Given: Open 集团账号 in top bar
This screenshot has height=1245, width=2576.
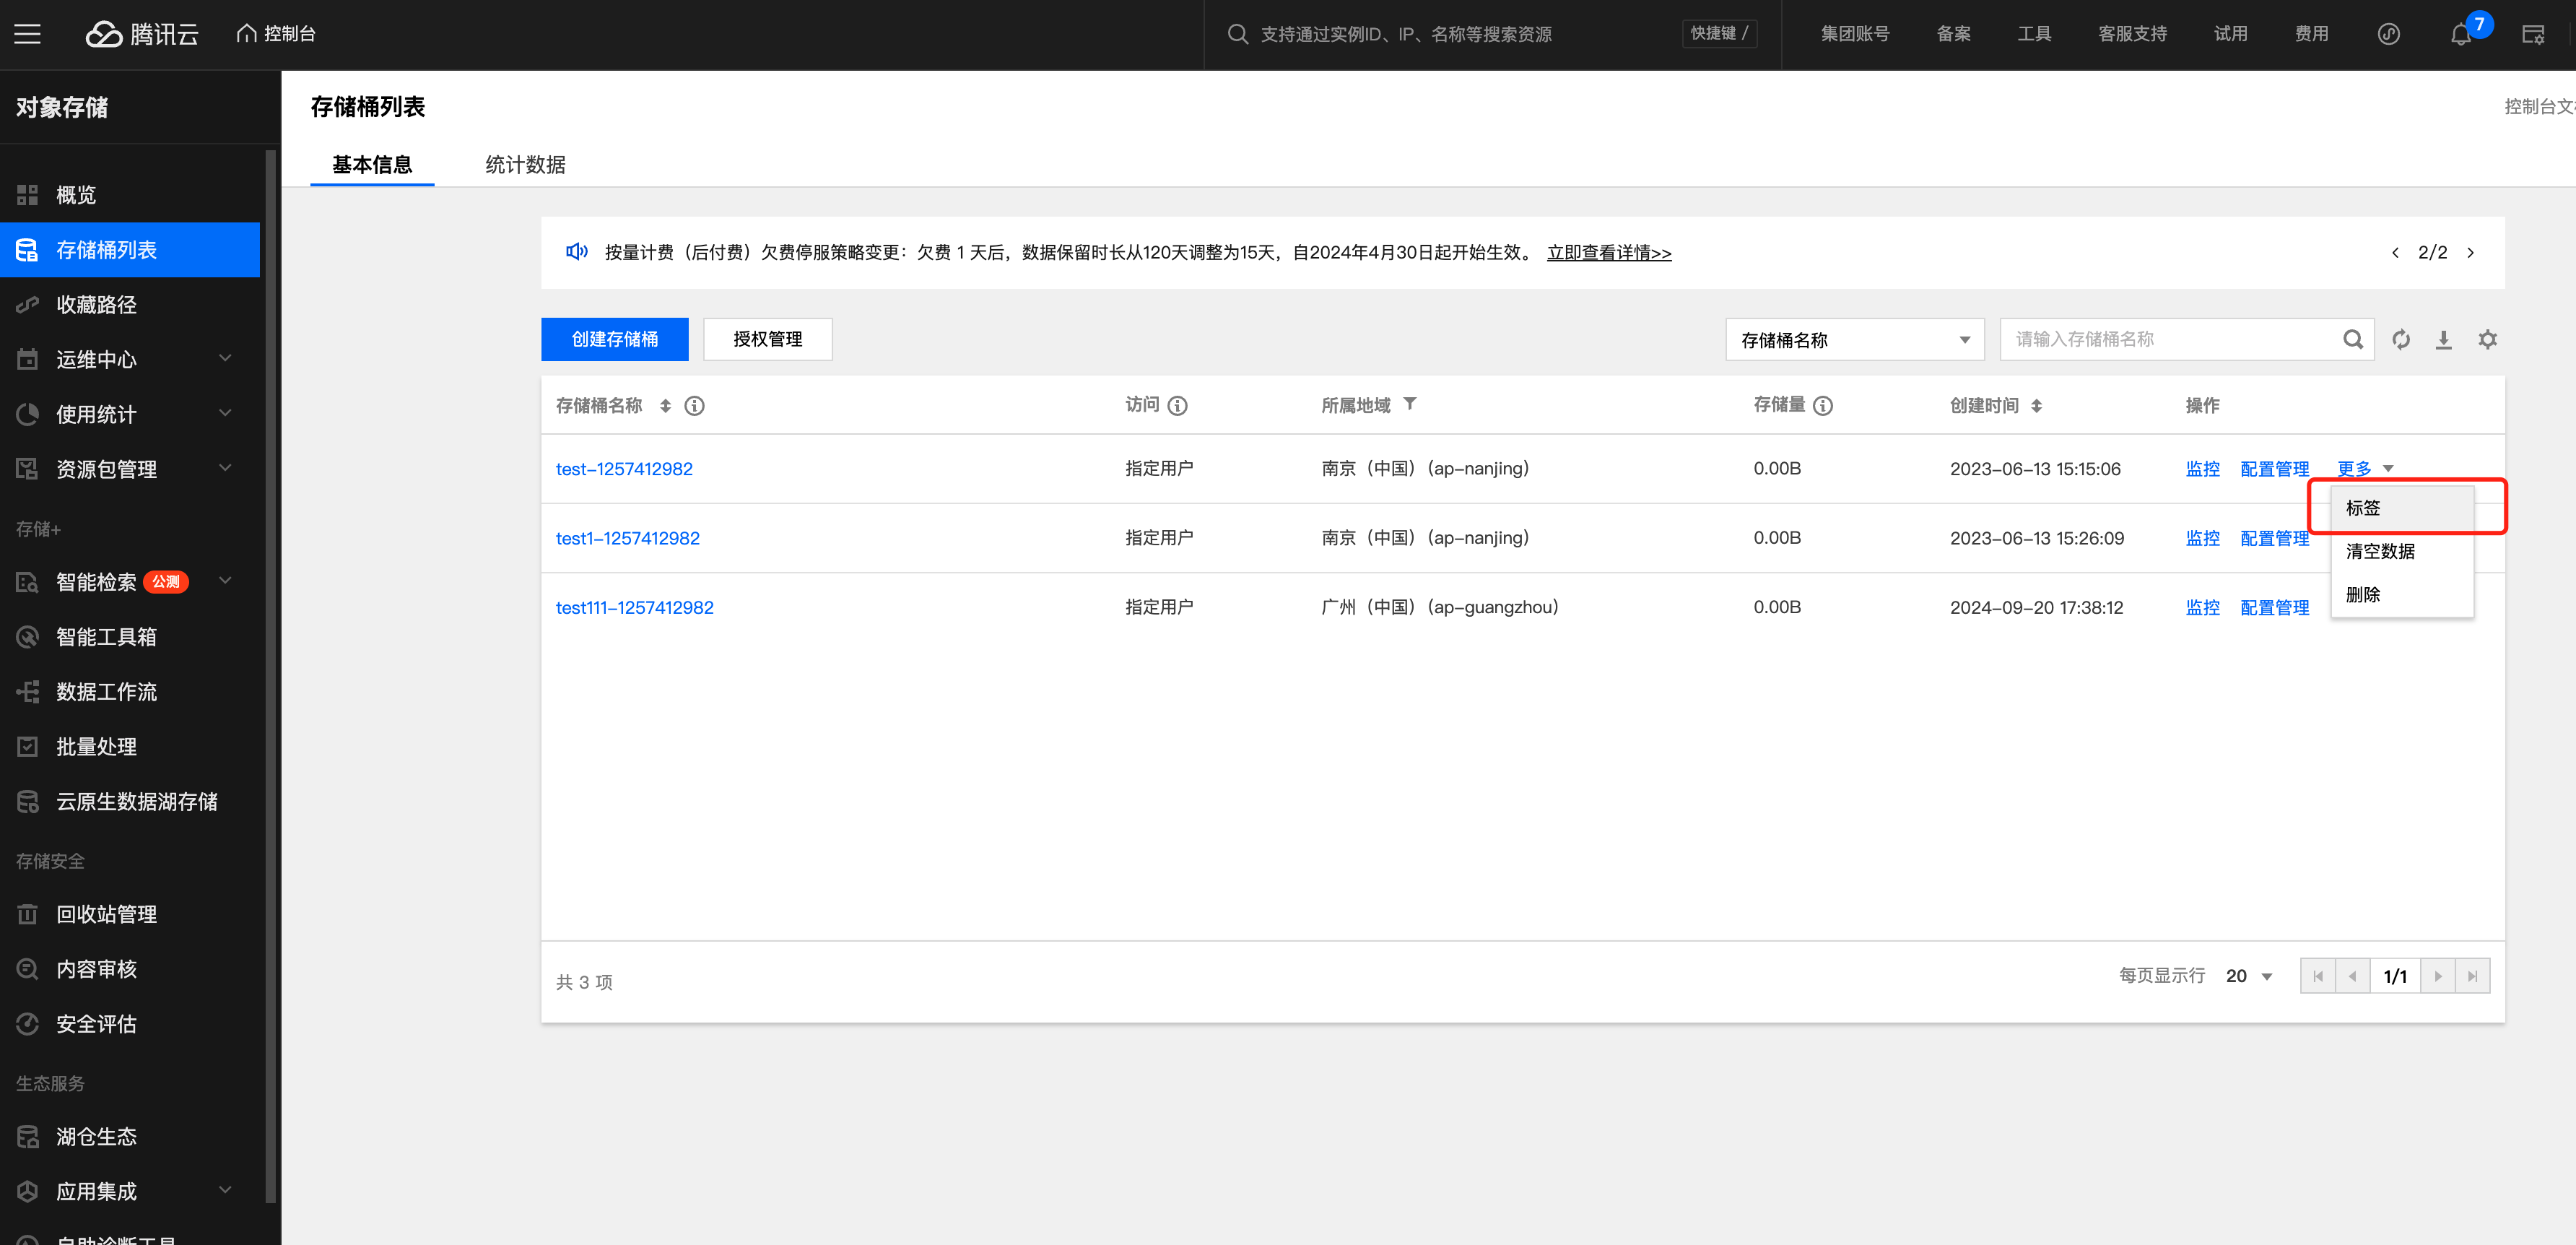Looking at the screenshot, I should (1854, 34).
